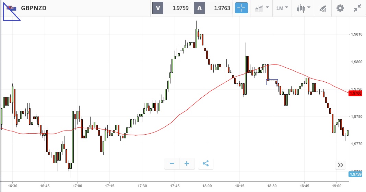Open the candlestick chart type dropdown
The image size is (366, 192).
coord(304,8)
